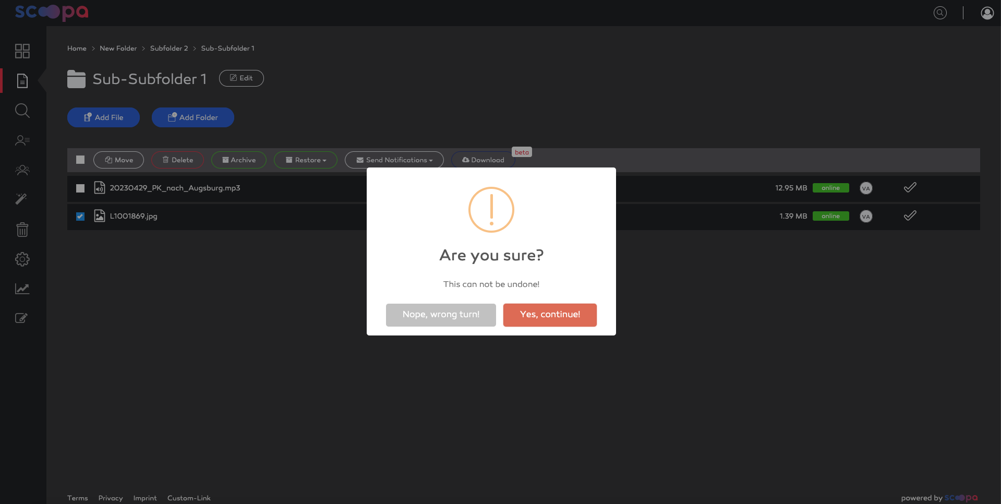This screenshot has height=504, width=1001.
Task: Open the user profile icon at top right
Action: (x=987, y=13)
